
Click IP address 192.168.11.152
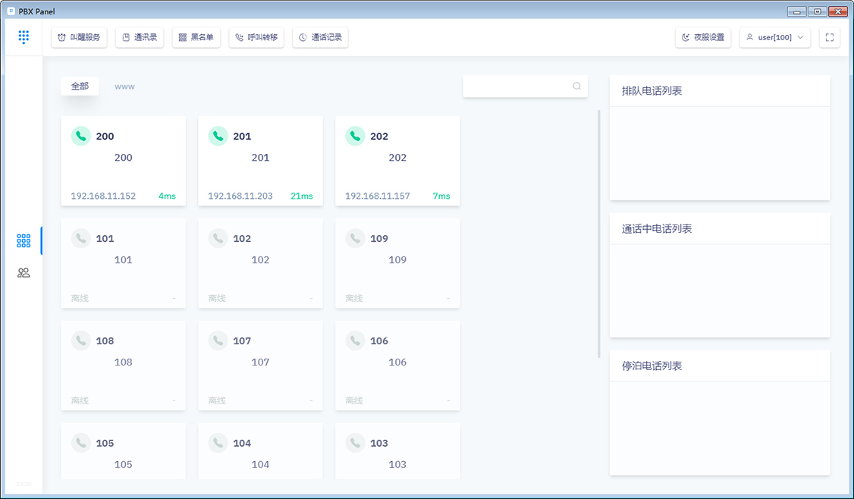point(103,196)
